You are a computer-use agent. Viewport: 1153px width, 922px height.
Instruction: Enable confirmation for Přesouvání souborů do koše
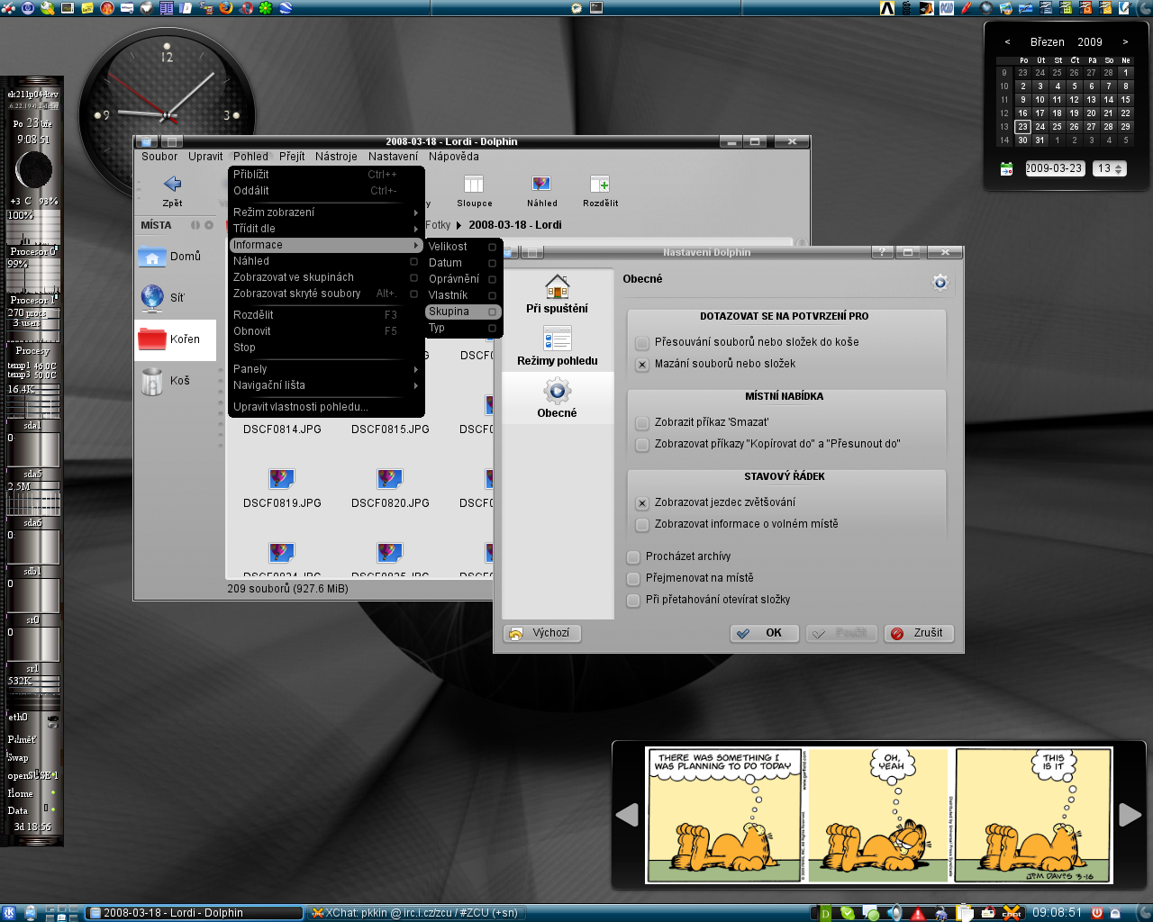coord(642,343)
